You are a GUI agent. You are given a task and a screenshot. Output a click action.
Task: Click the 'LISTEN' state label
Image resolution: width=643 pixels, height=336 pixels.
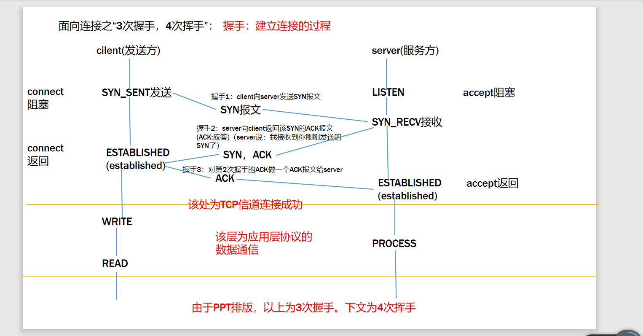coord(388,92)
